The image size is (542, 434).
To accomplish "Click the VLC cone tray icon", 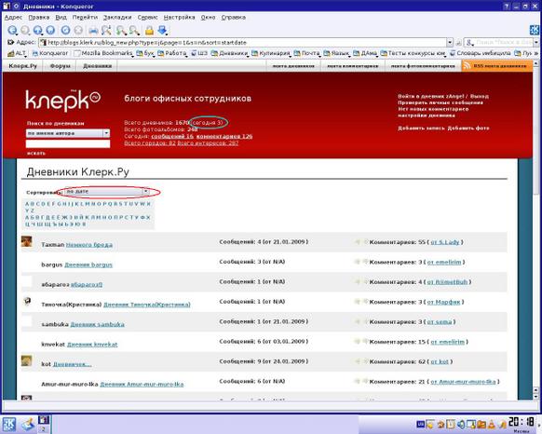I will coord(491,424).
